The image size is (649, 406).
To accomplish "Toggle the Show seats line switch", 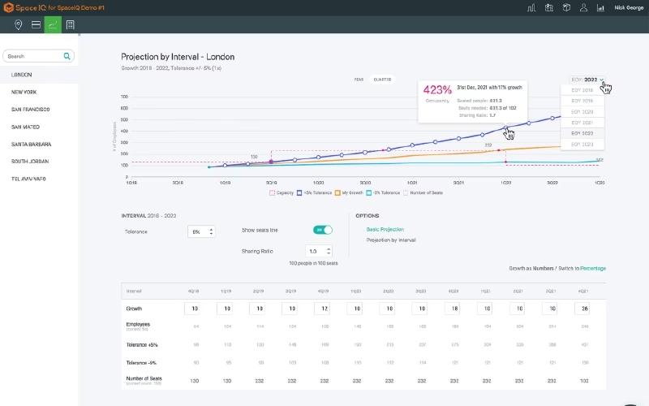I will pyautogui.click(x=323, y=230).
